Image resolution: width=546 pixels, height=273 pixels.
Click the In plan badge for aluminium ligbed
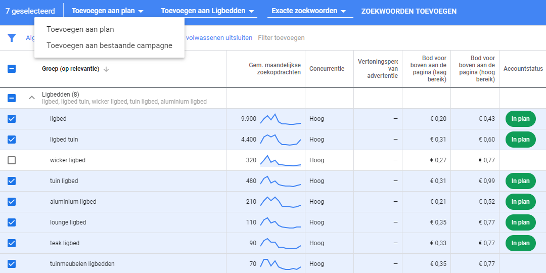tap(520, 202)
